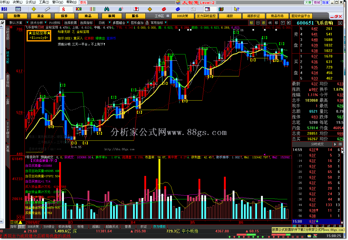Click the 港股权证 button
Viewport: 348px width, 240px height.
(x=254, y=16)
